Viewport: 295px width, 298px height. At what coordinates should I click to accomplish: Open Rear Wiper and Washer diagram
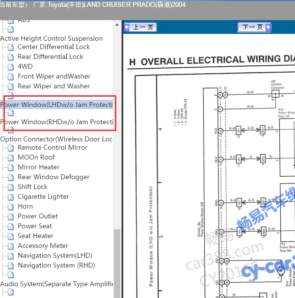coord(54,86)
